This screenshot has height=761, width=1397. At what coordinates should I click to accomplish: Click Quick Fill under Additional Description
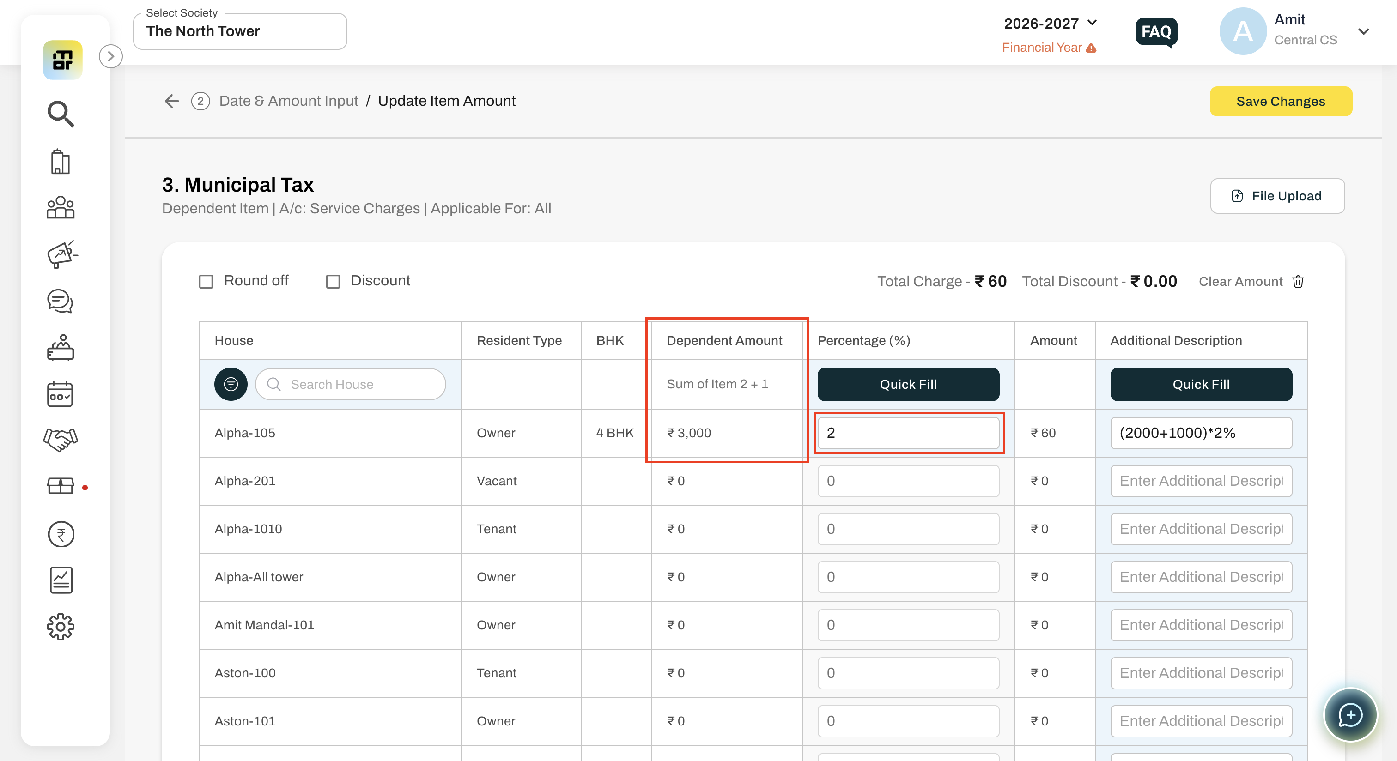[x=1201, y=384]
